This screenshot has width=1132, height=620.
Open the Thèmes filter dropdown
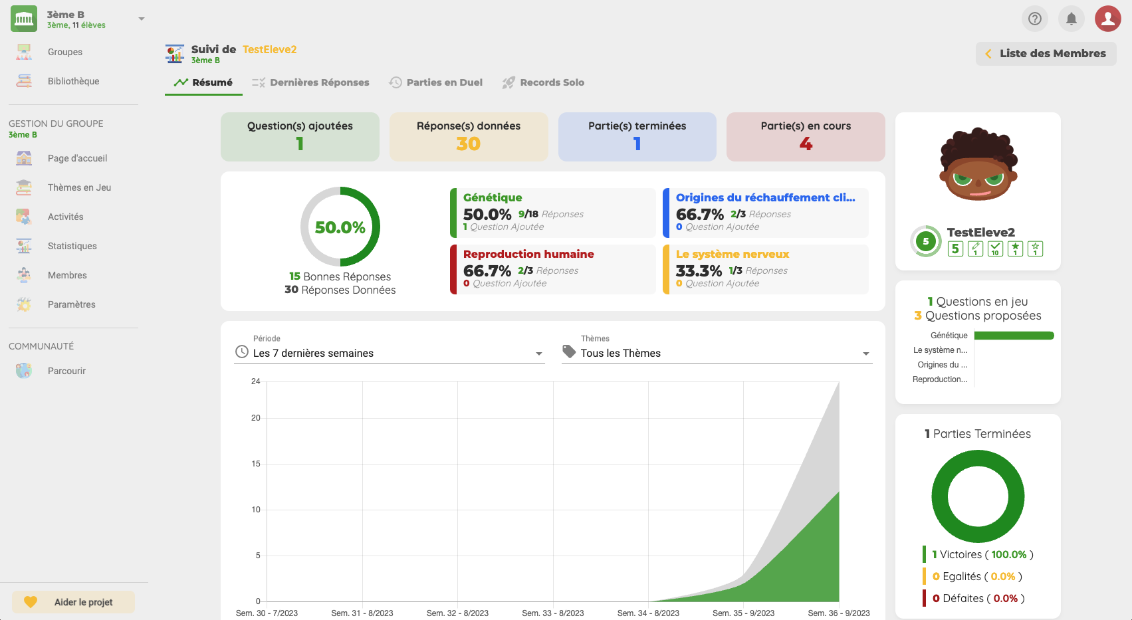pyautogui.click(x=717, y=353)
